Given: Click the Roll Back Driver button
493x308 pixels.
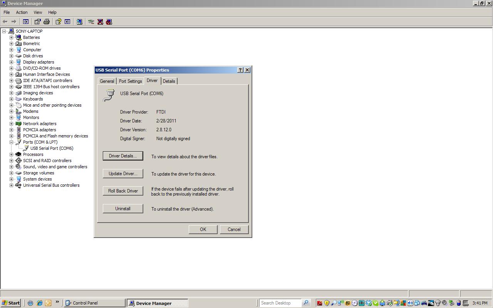Looking at the screenshot, I should click(123, 191).
